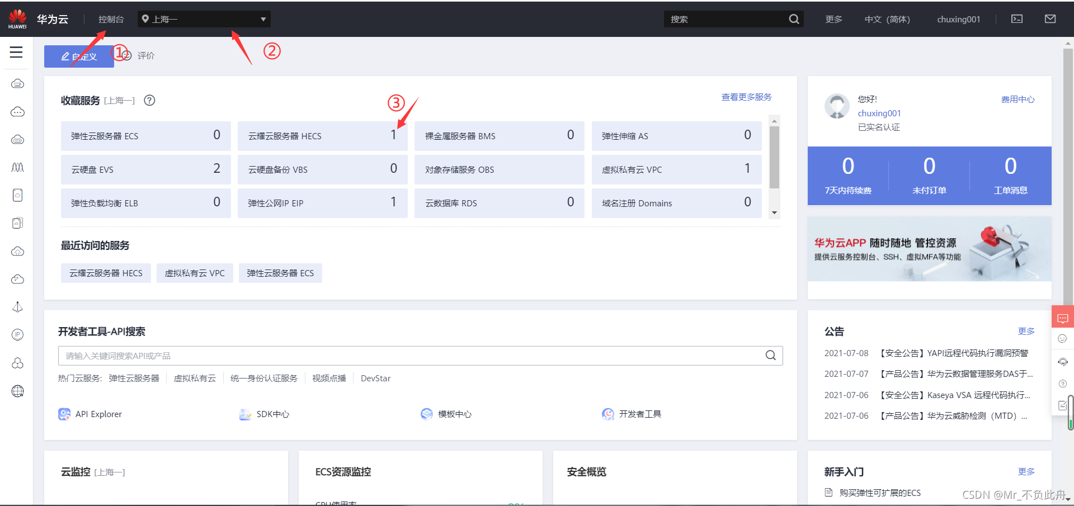This screenshot has width=1074, height=506.
Task: Open the 虚拟私有云 VPC favorite card
Action: tap(677, 169)
